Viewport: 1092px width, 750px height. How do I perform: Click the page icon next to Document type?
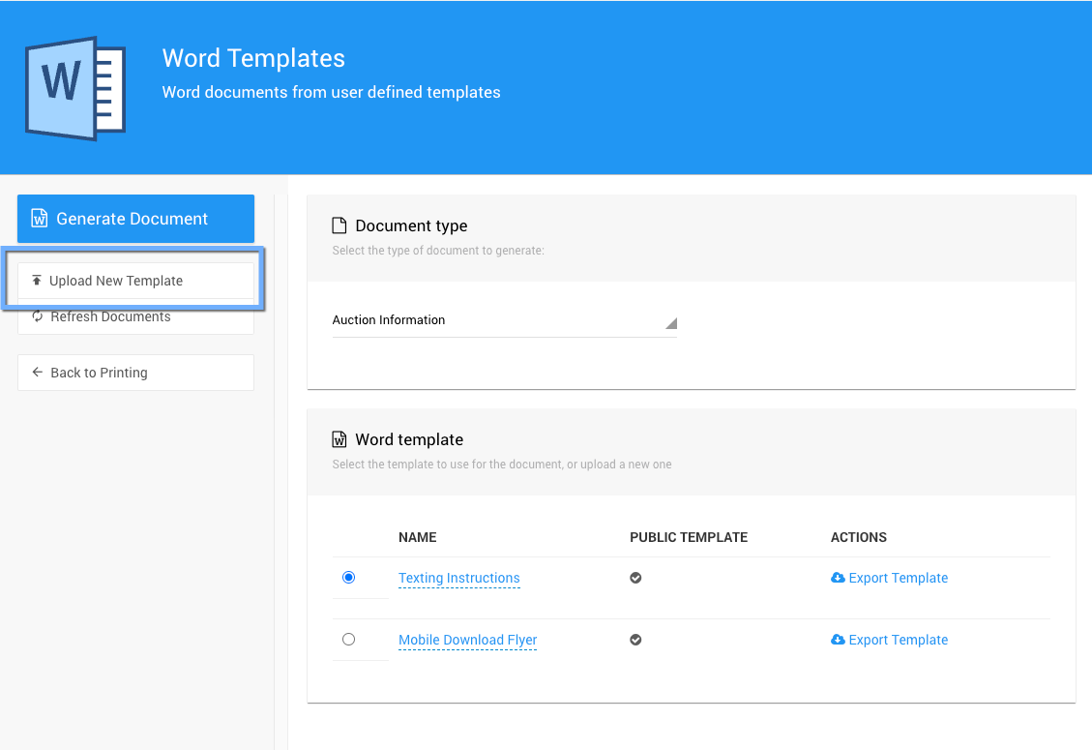(339, 226)
